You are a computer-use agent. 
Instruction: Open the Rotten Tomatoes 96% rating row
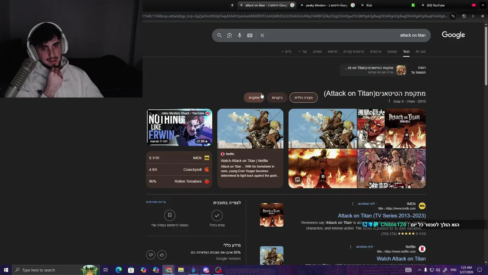[x=179, y=181]
